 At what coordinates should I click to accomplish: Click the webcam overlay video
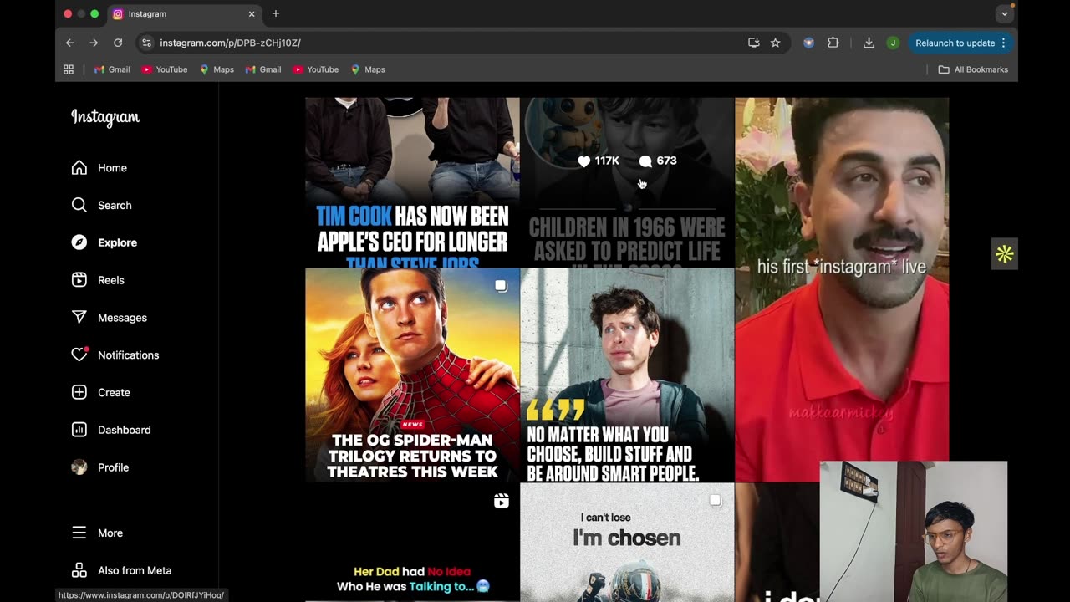[913, 532]
